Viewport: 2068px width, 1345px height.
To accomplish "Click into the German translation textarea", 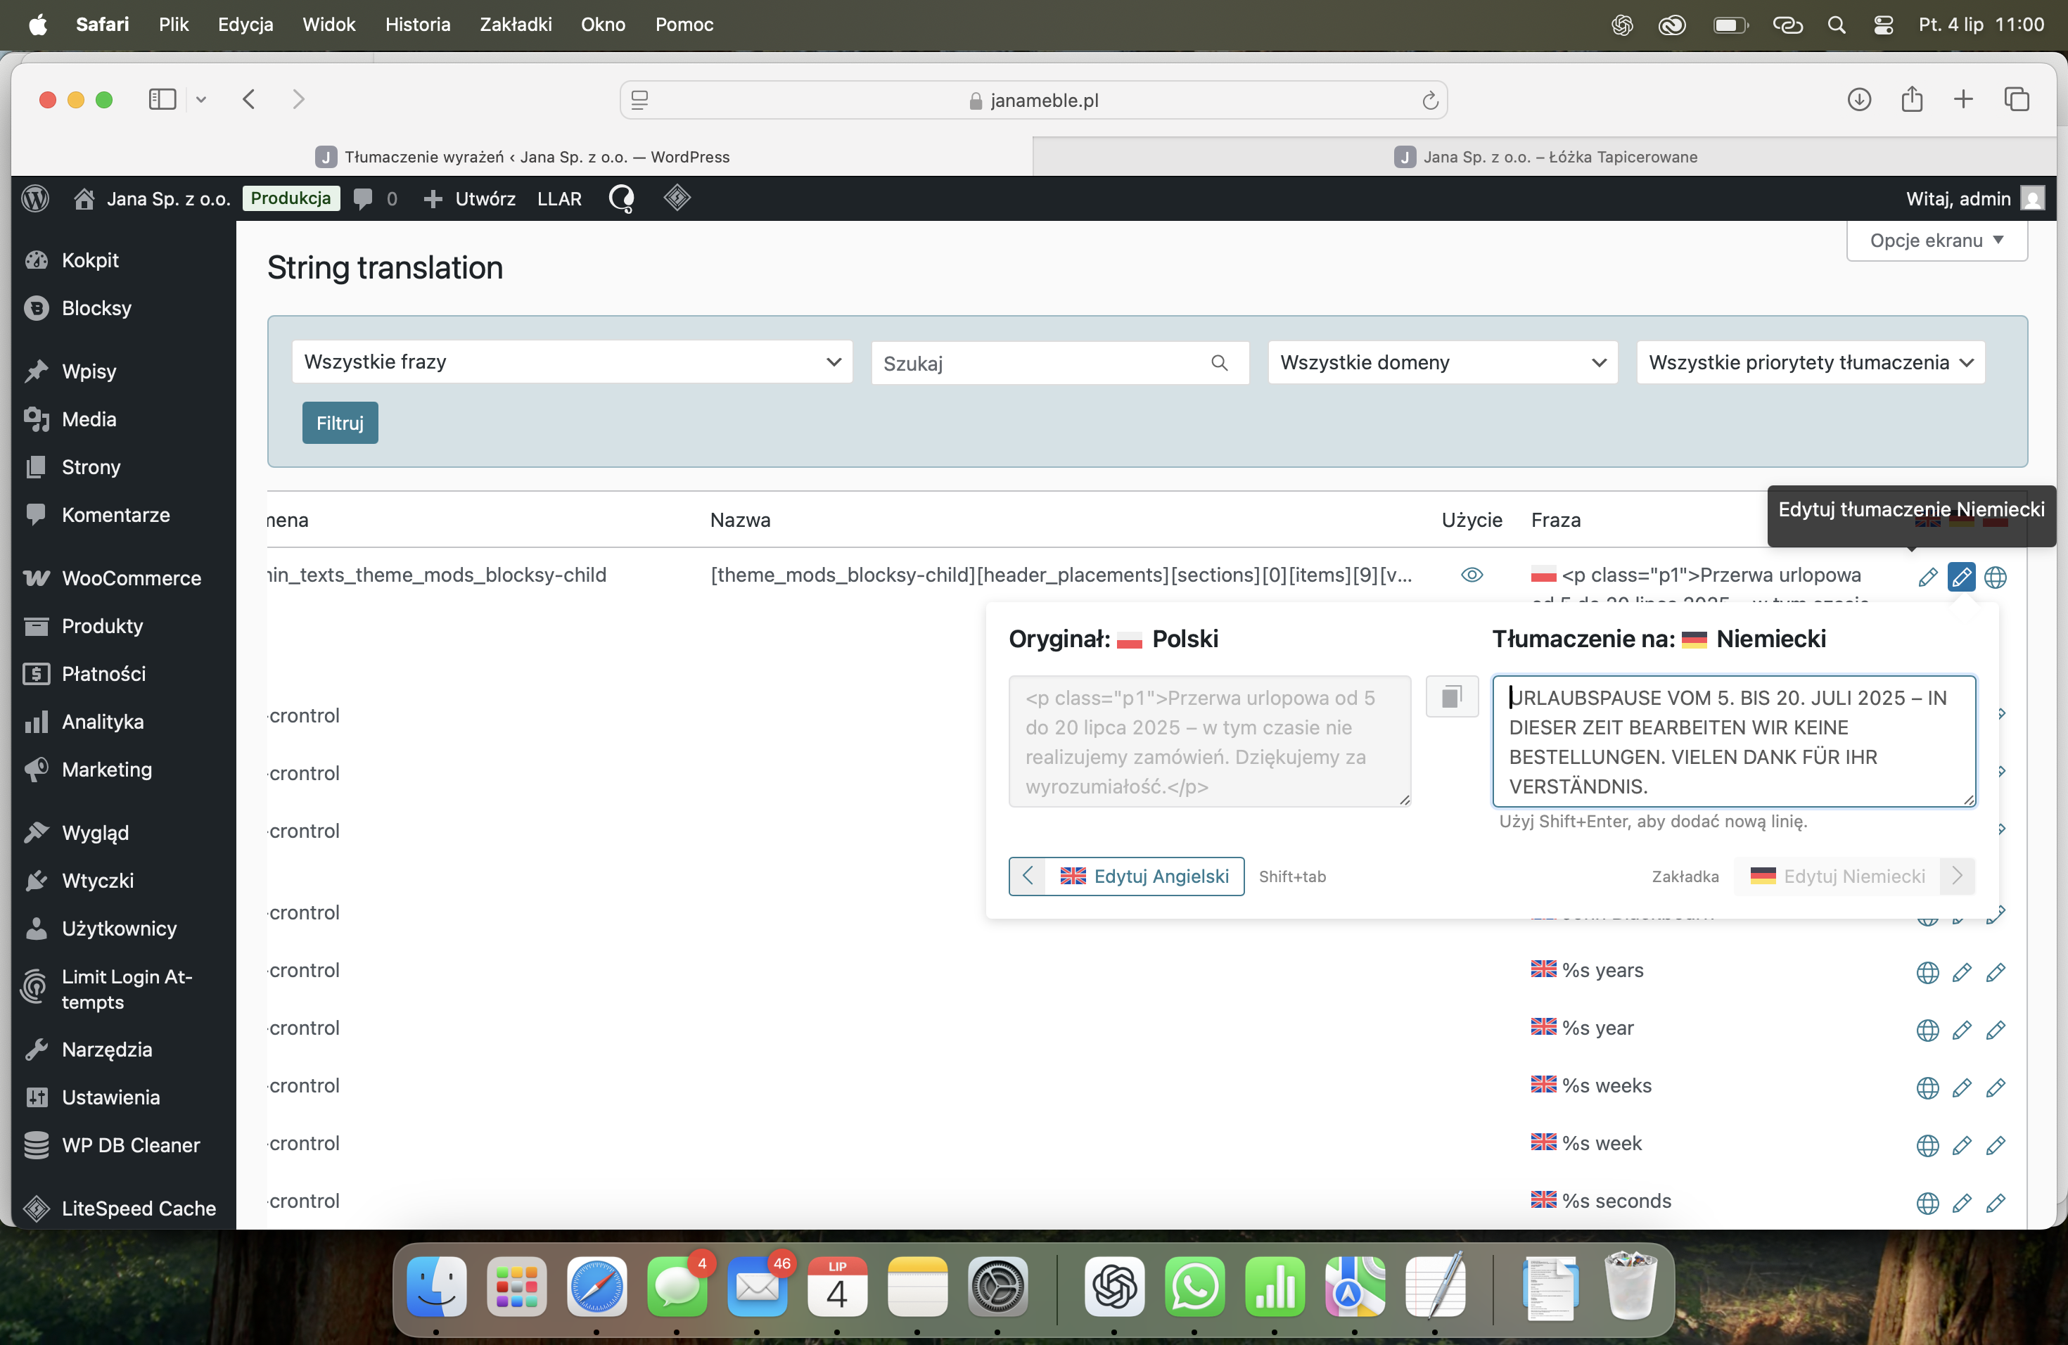I will click(x=1732, y=741).
